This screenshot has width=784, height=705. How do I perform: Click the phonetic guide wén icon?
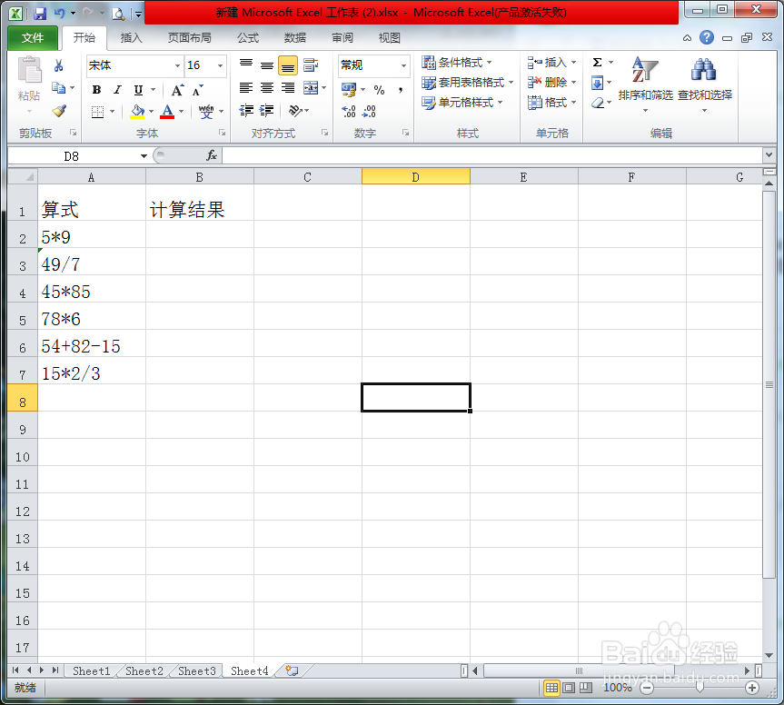[x=206, y=111]
